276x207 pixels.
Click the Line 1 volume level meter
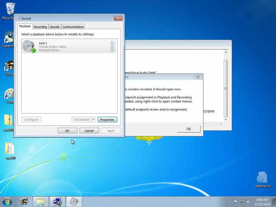point(112,46)
